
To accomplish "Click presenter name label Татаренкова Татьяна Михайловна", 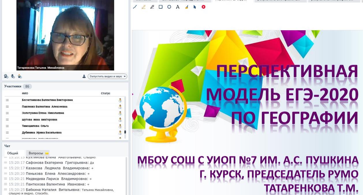I will 41,68.
